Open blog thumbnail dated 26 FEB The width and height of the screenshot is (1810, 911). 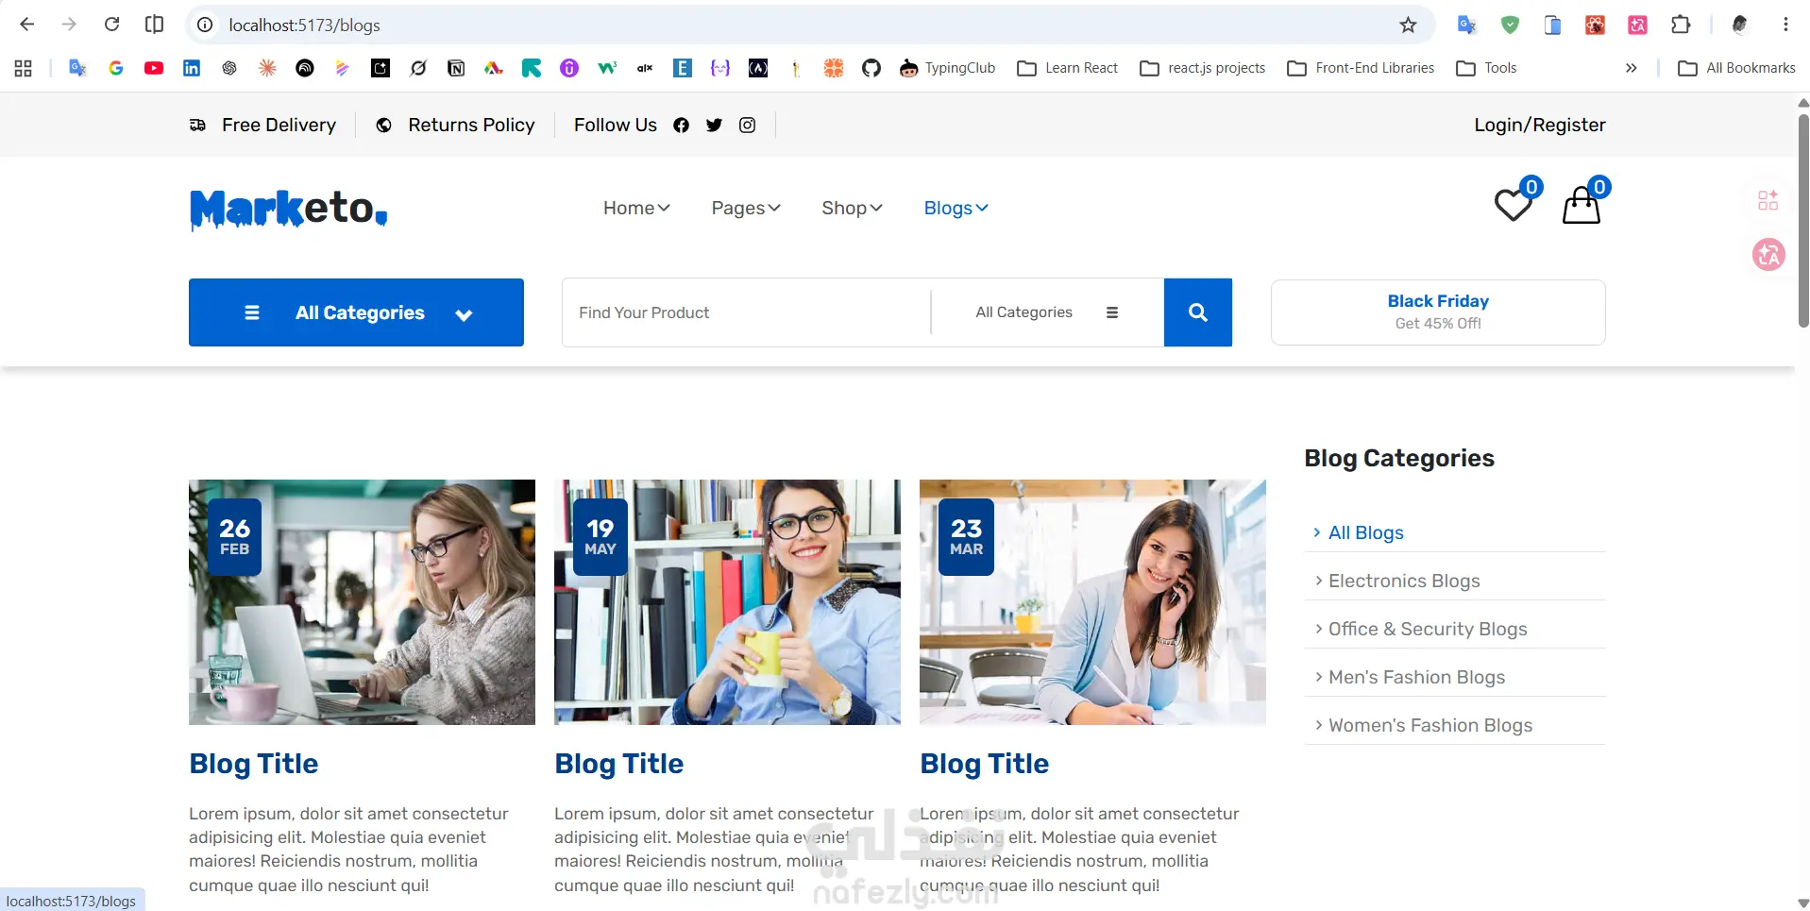coord(362,602)
